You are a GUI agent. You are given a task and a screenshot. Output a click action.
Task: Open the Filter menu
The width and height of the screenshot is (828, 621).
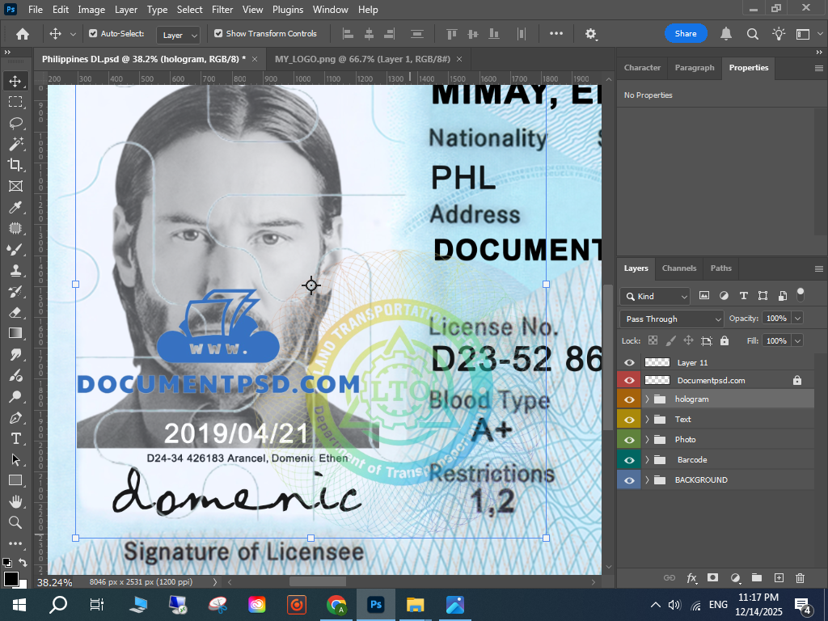tap(222, 10)
